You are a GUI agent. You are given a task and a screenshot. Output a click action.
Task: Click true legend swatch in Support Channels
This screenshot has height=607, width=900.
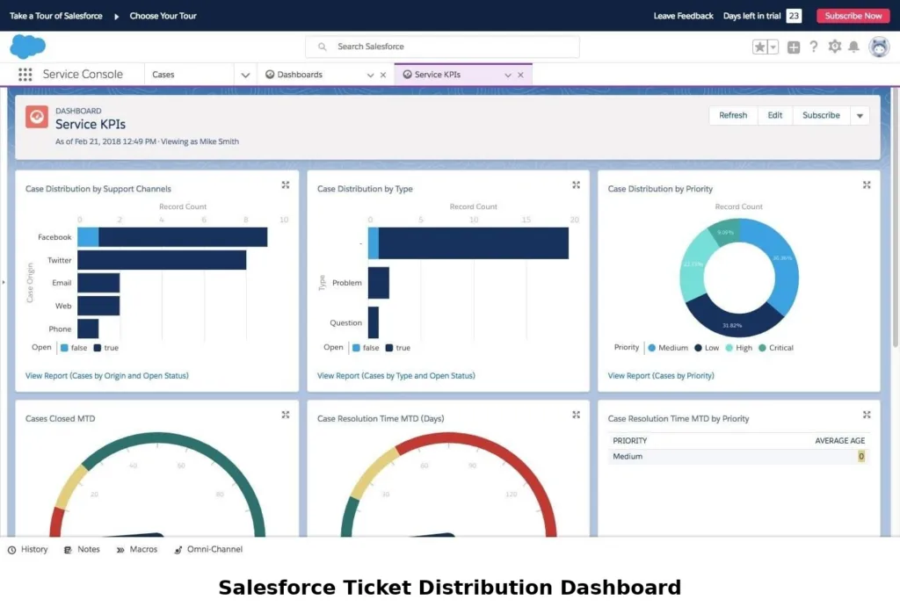pyautogui.click(x=98, y=348)
